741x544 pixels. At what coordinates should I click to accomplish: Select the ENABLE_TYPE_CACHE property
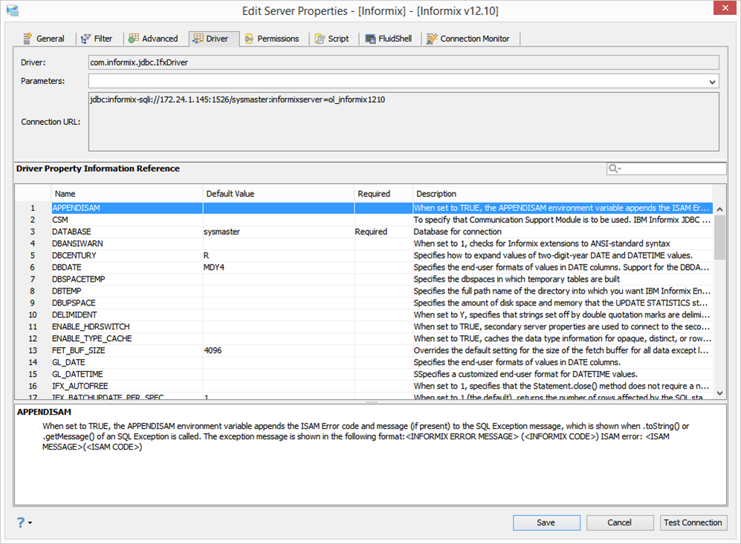[x=364, y=338]
